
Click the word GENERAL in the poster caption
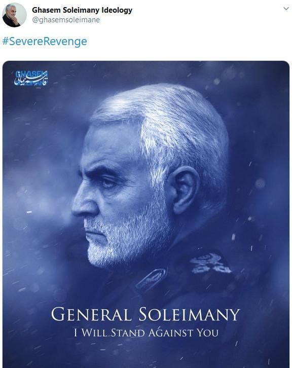coord(91,314)
